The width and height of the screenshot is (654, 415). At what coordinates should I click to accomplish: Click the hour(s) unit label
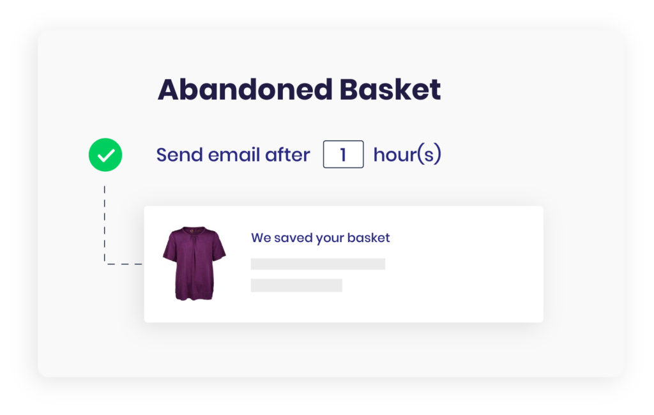pos(407,155)
